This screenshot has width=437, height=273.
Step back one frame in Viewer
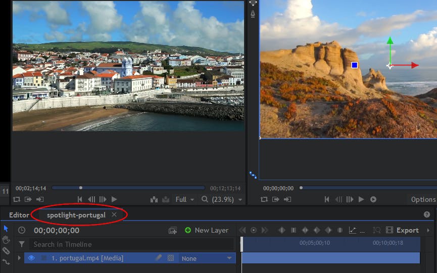338,199
